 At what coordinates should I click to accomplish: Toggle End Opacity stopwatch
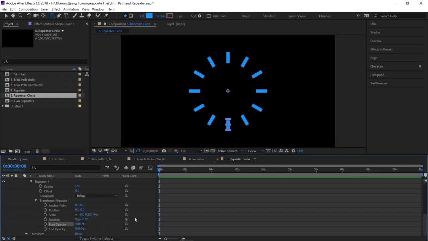click(x=45, y=229)
